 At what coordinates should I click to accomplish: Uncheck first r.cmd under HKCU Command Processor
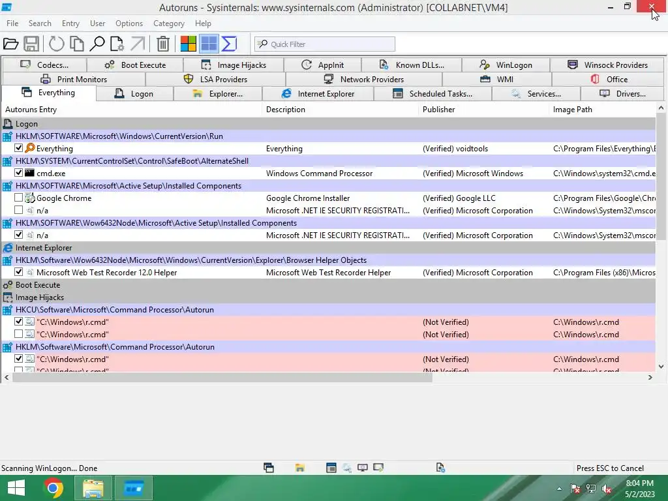[x=18, y=321]
